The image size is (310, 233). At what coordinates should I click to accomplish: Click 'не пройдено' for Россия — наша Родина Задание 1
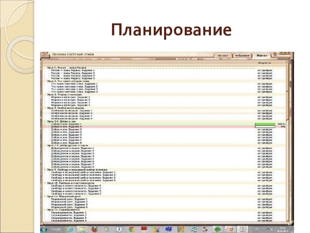(x=265, y=70)
